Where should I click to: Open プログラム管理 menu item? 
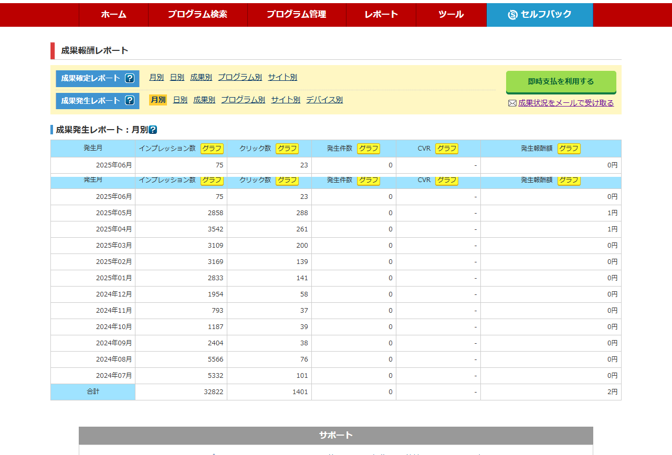click(x=296, y=15)
